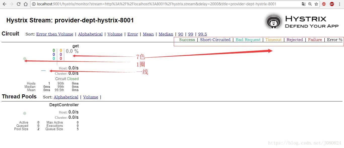Click the green success count of get
The width and height of the screenshot is (344, 148).
[x=54, y=51]
